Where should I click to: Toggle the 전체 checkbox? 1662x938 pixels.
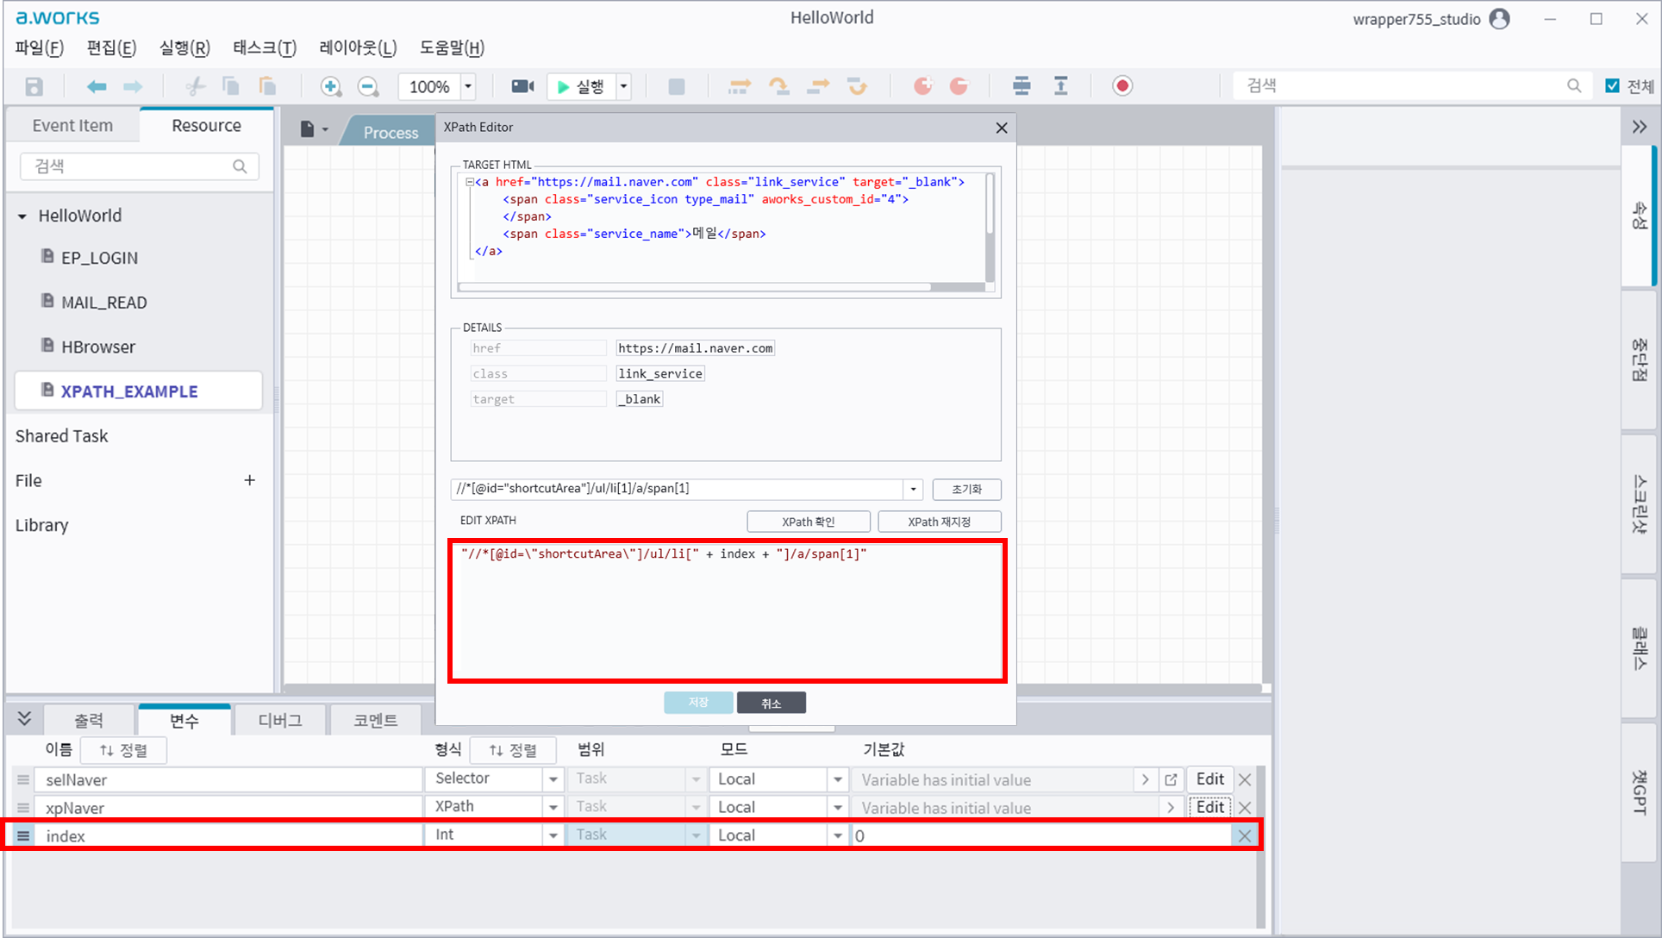coord(1612,85)
